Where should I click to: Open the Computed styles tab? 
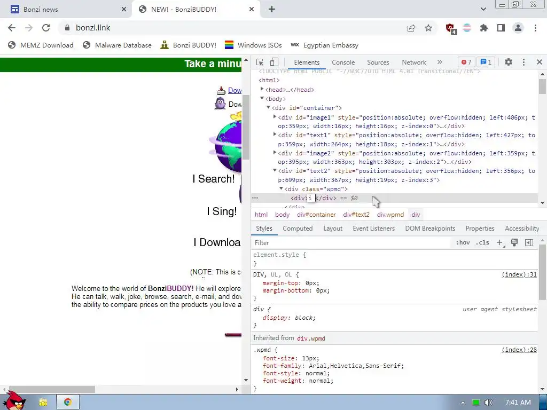(298, 228)
